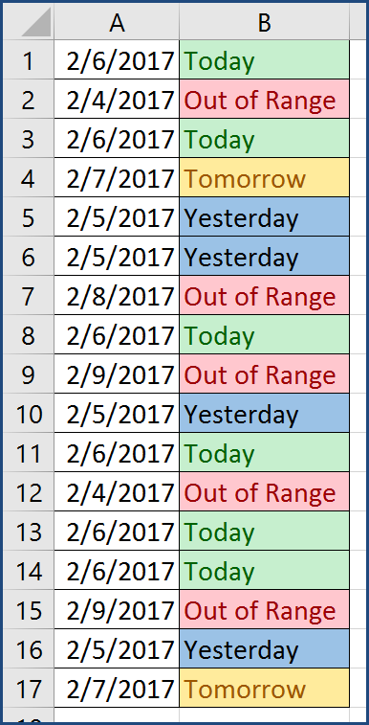Click row 13 header
The width and height of the screenshot is (369, 725).
click(28, 531)
